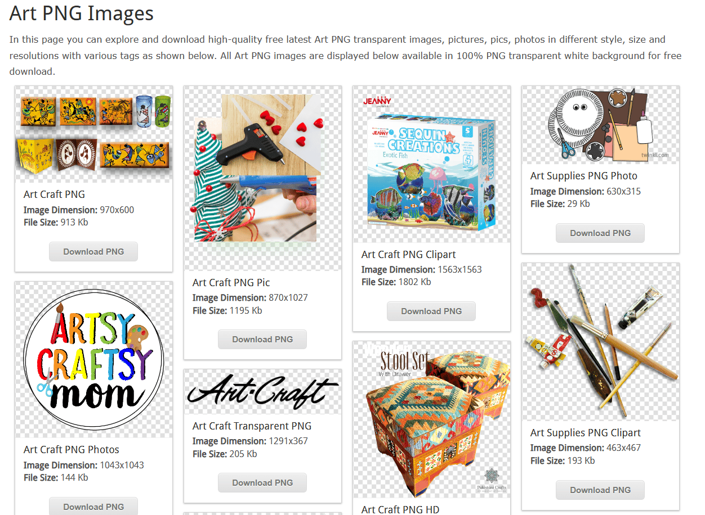Click Download PNG under Art Craft PNG Pic
Image resolution: width=705 pixels, height=515 pixels.
click(262, 340)
